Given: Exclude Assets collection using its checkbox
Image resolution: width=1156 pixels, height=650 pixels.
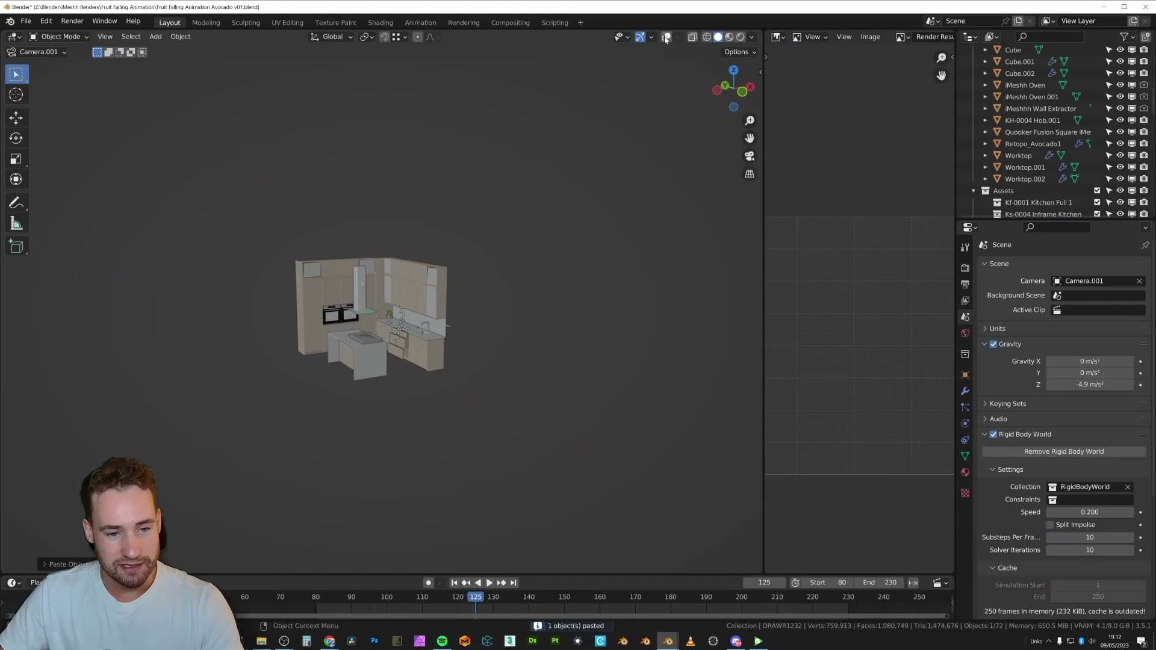Looking at the screenshot, I should 1097,191.
